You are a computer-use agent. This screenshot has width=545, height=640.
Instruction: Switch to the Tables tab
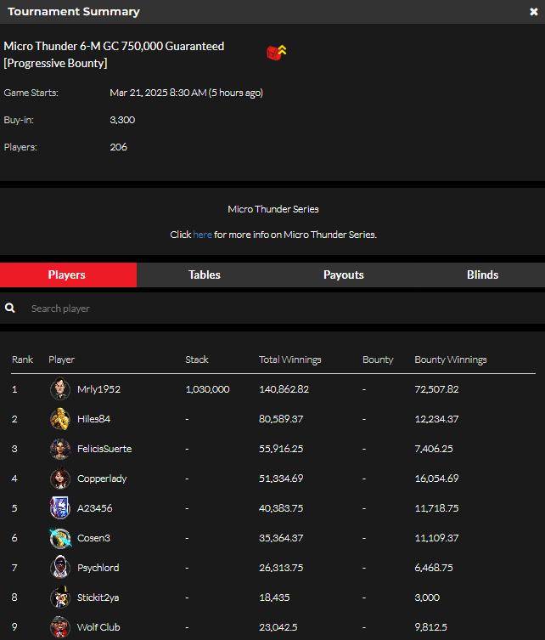coord(205,275)
